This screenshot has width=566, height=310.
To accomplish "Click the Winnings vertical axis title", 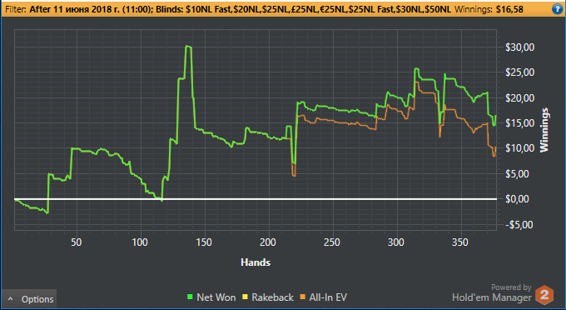I will (x=544, y=130).
